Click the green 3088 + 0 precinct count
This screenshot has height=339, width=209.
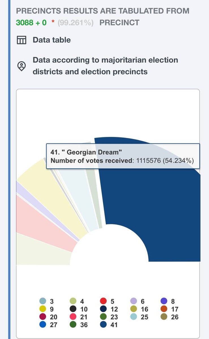[x=31, y=23]
